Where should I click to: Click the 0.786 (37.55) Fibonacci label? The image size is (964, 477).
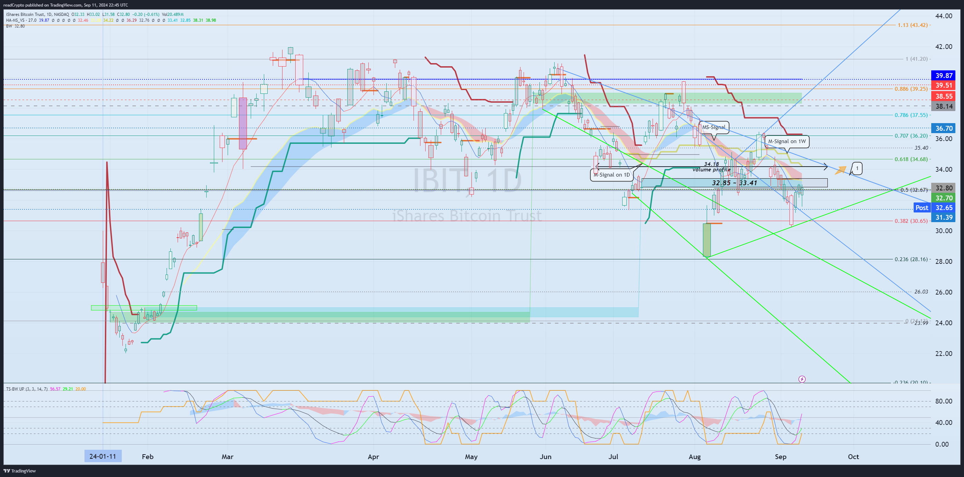click(911, 115)
